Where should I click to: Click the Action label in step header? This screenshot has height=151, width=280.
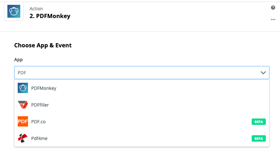click(36, 9)
